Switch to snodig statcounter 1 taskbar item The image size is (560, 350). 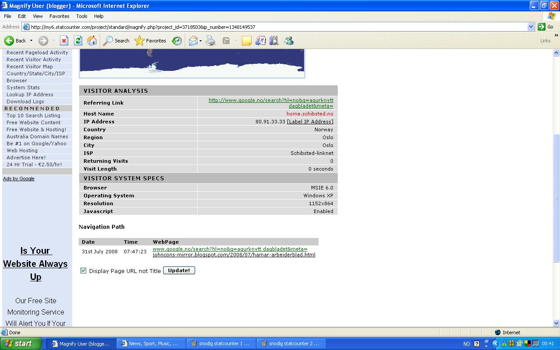(220, 343)
